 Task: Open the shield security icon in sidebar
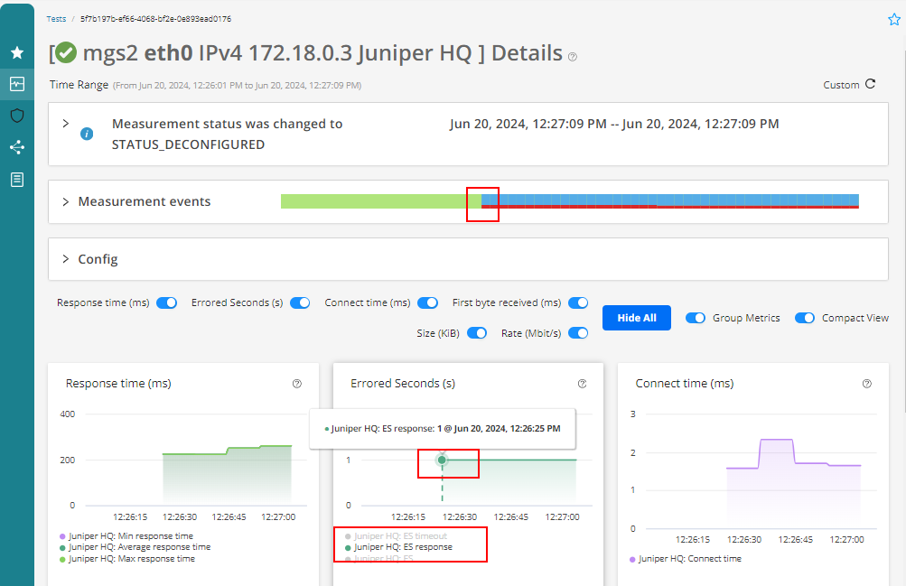(17, 116)
